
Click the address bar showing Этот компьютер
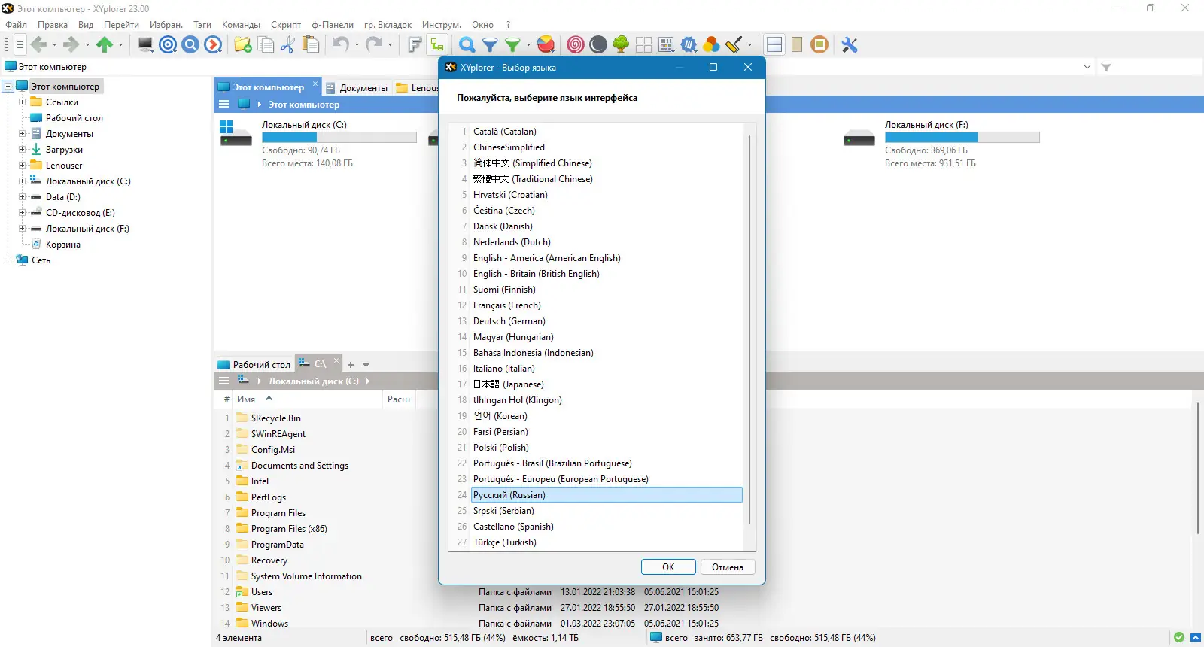pos(542,67)
